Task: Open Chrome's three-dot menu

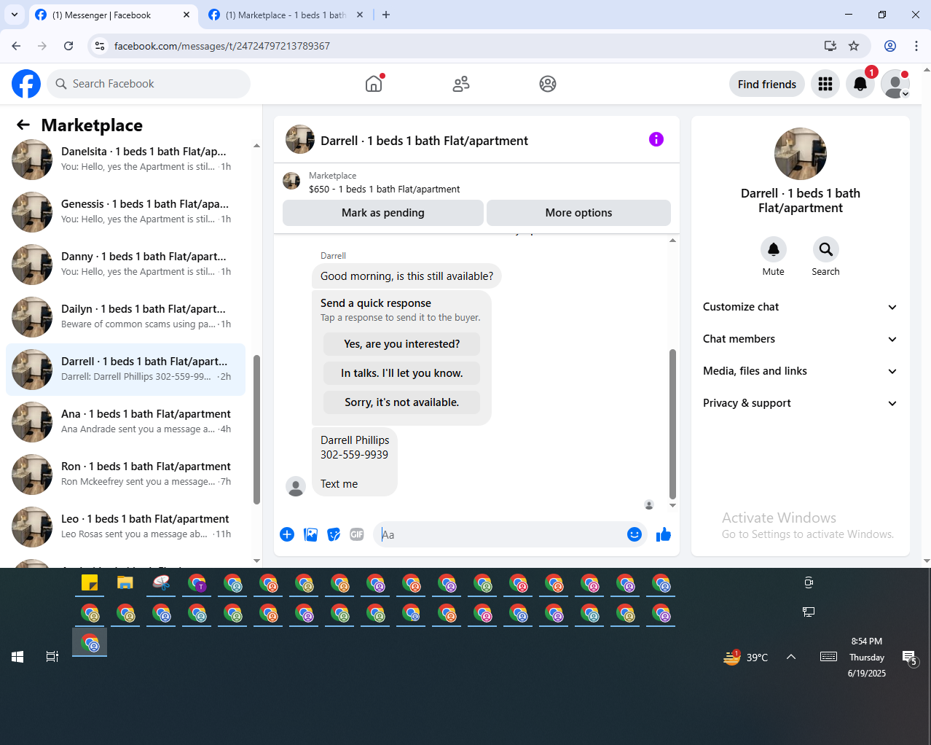Action: click(916, 46)
